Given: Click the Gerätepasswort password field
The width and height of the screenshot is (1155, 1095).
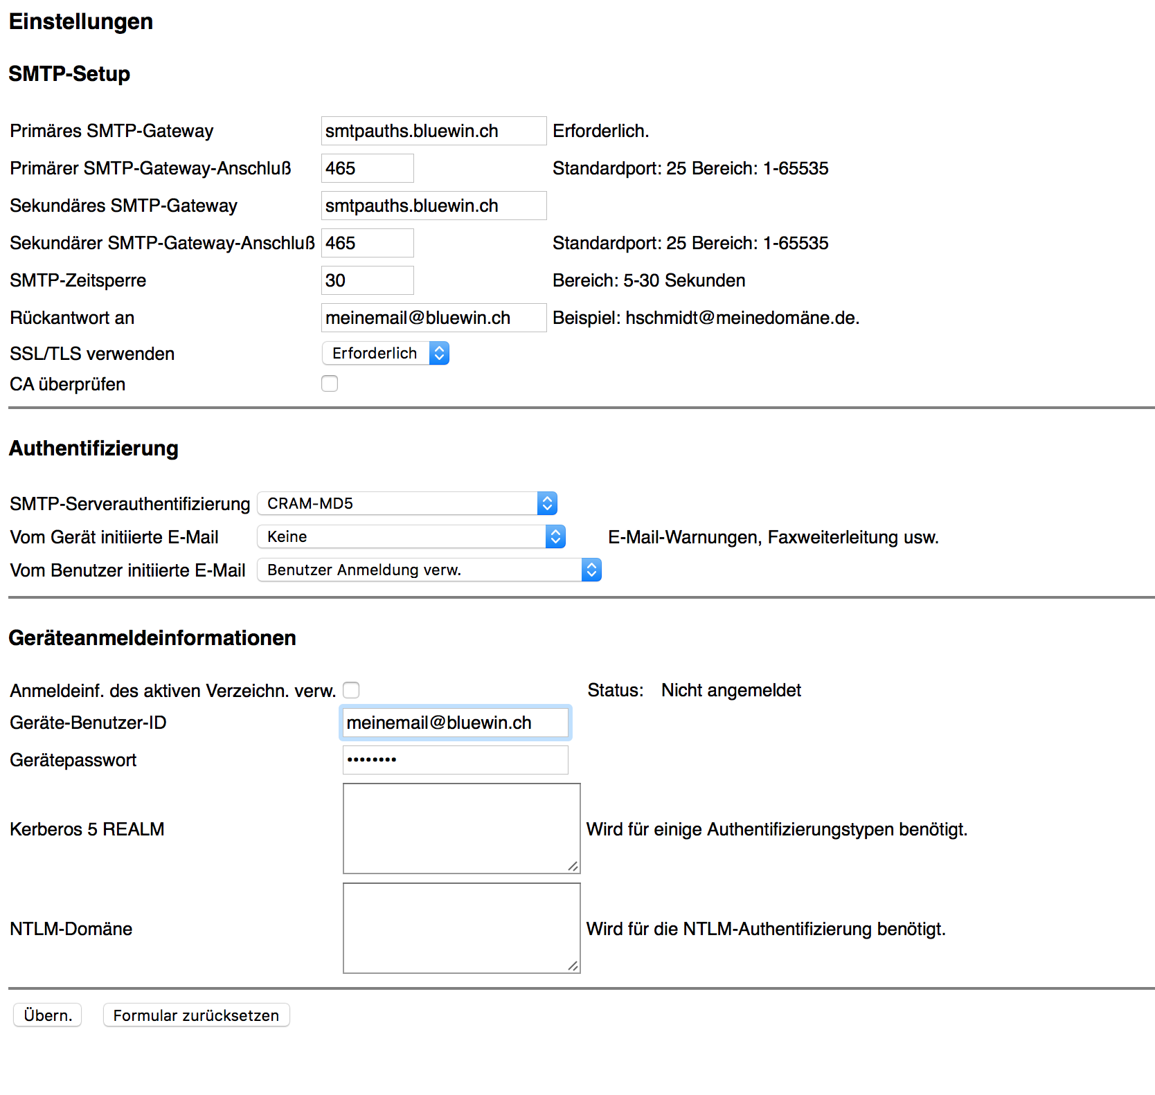Looking at the screenshot, I should (x=455, y=760).
